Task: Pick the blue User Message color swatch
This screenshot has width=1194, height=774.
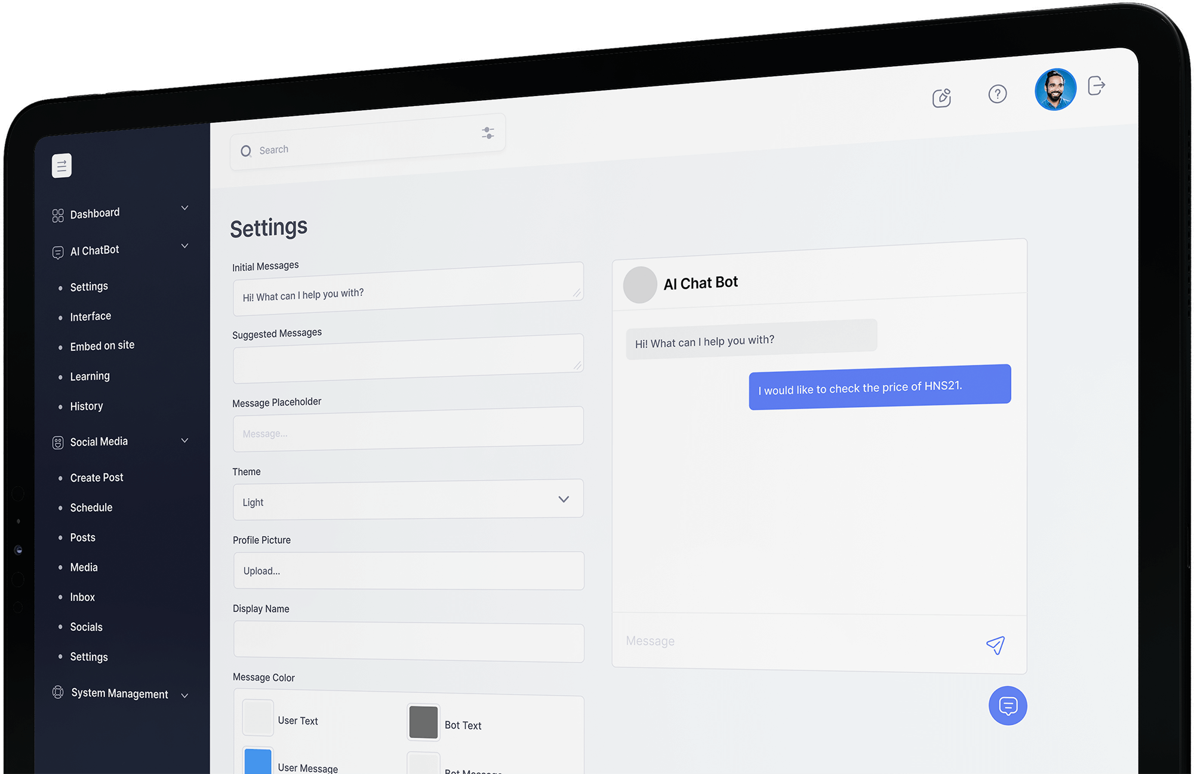Action: click(x=258, y=761)
